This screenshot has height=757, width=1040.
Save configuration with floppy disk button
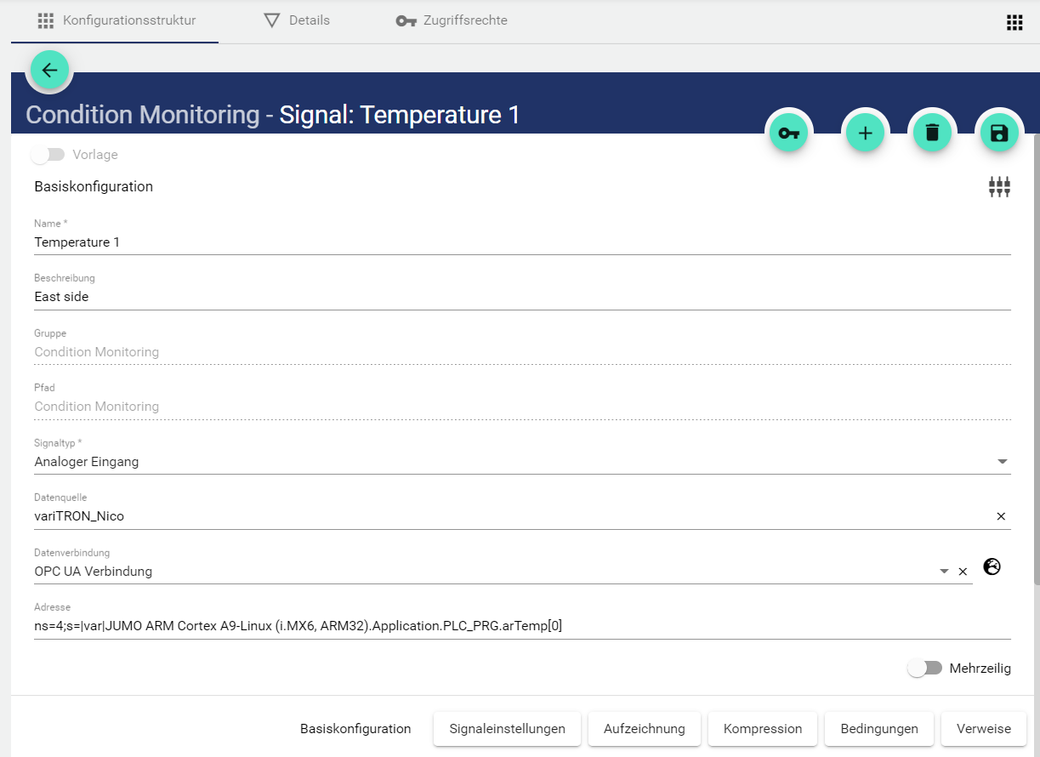(999, 134)
